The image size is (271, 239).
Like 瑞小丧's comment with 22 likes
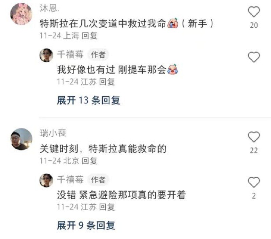[254, 137]
